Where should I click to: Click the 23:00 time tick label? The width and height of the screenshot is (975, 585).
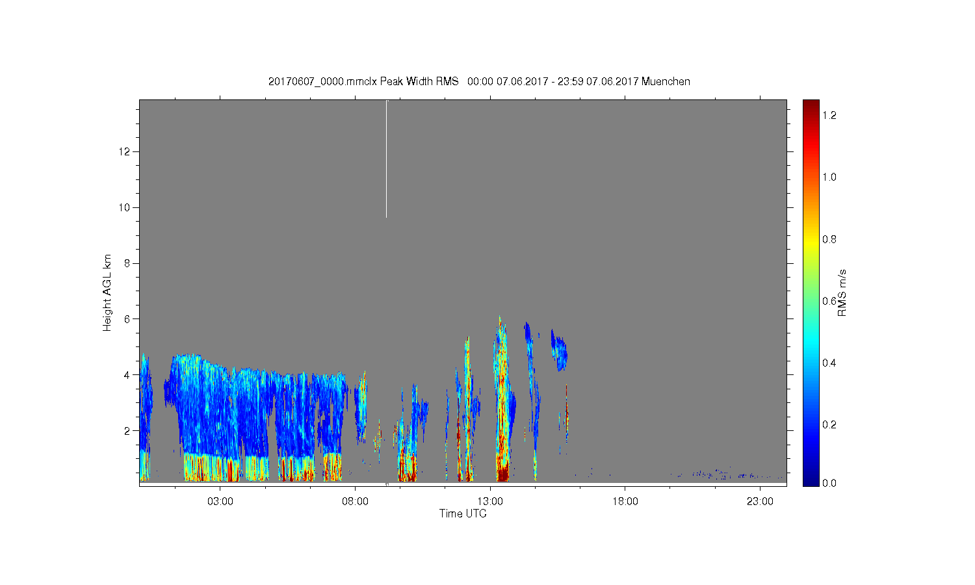[x=760, y=502]
